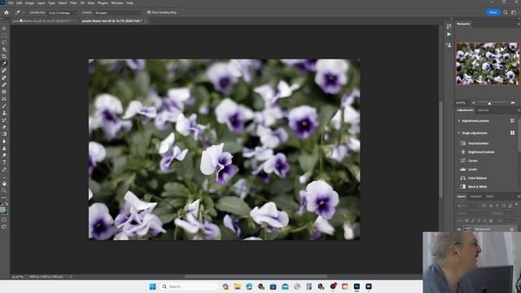Open the Layer menu
Viewport: 521px width, 293px height.
click(x=41, y=3)
